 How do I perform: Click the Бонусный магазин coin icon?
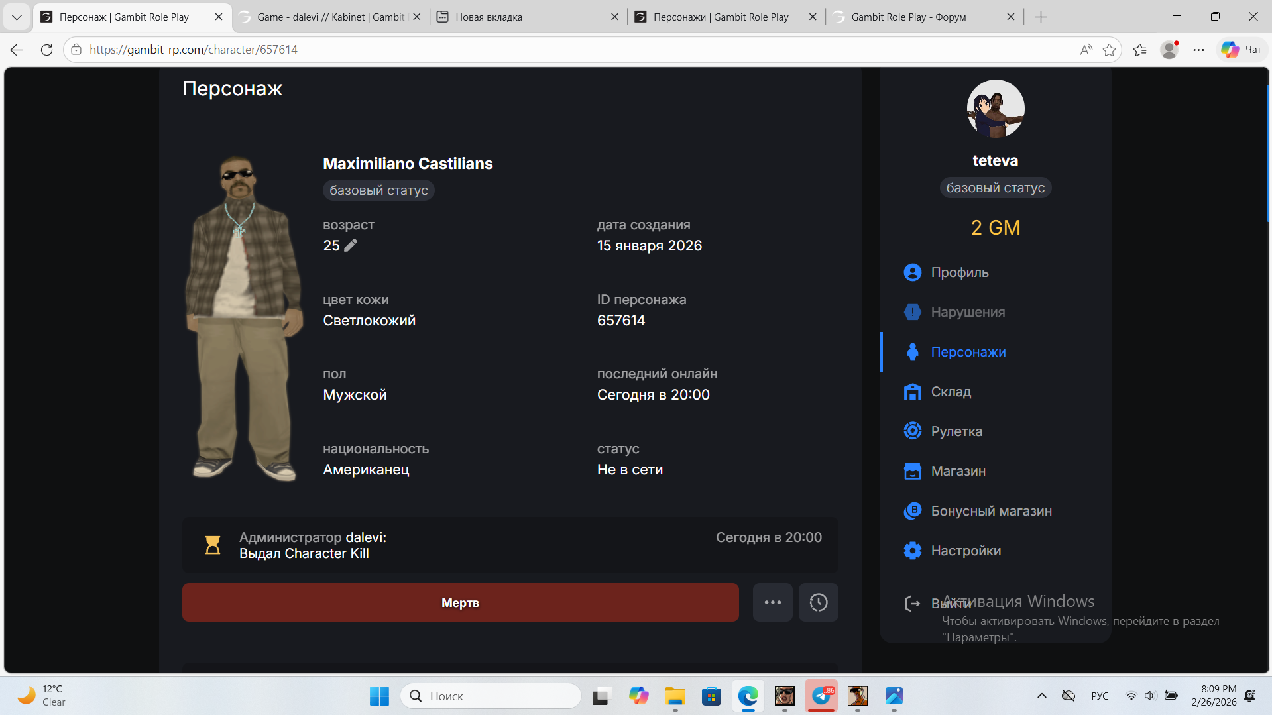click(x=912, y=511)
